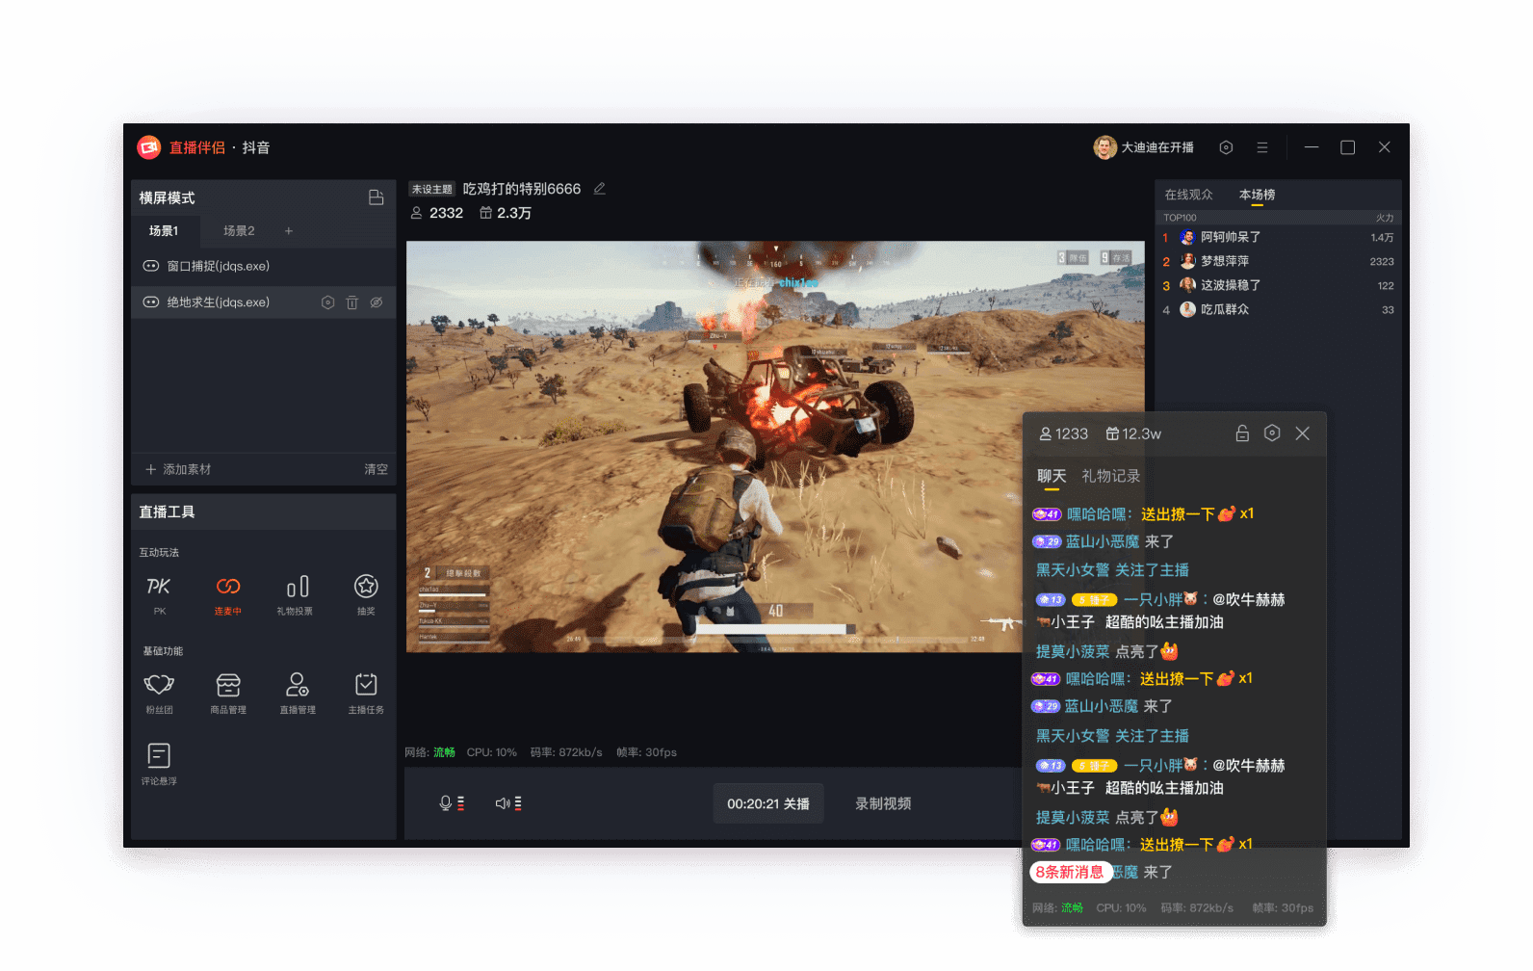Open 商品管理 product management

coord(228,693)
